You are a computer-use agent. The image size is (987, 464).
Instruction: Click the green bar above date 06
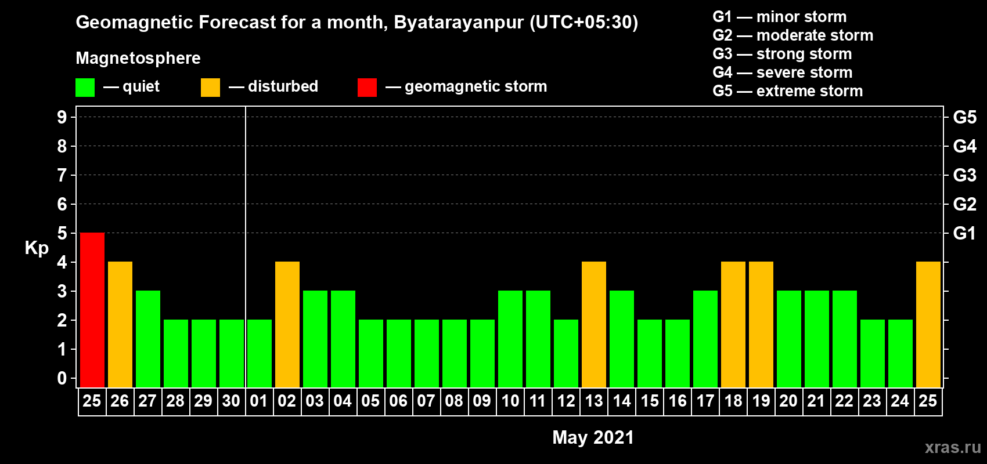[x=399, y=354]
